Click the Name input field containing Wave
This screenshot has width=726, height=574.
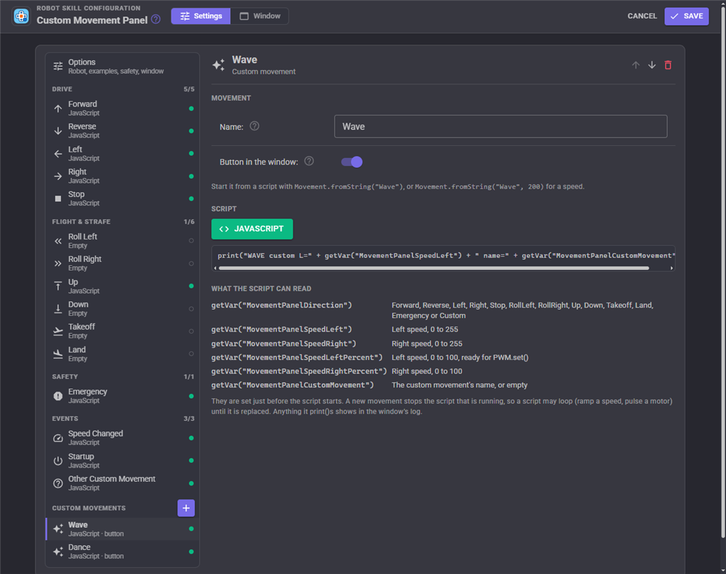tap(501, 126)
